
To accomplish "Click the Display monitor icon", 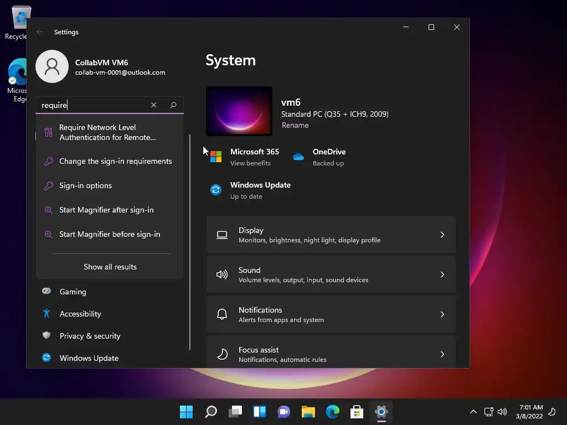I will click(222, 235).
